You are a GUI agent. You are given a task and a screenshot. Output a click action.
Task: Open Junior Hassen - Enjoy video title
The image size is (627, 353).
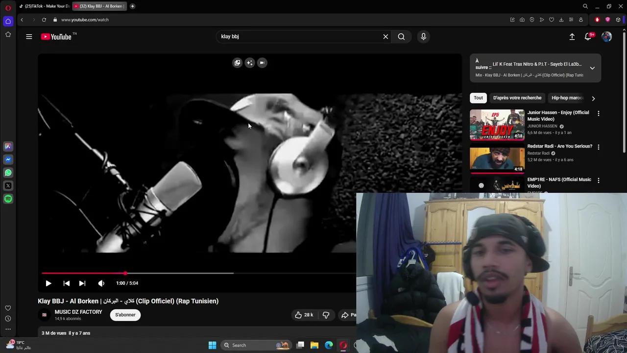(x=558, y=116)
